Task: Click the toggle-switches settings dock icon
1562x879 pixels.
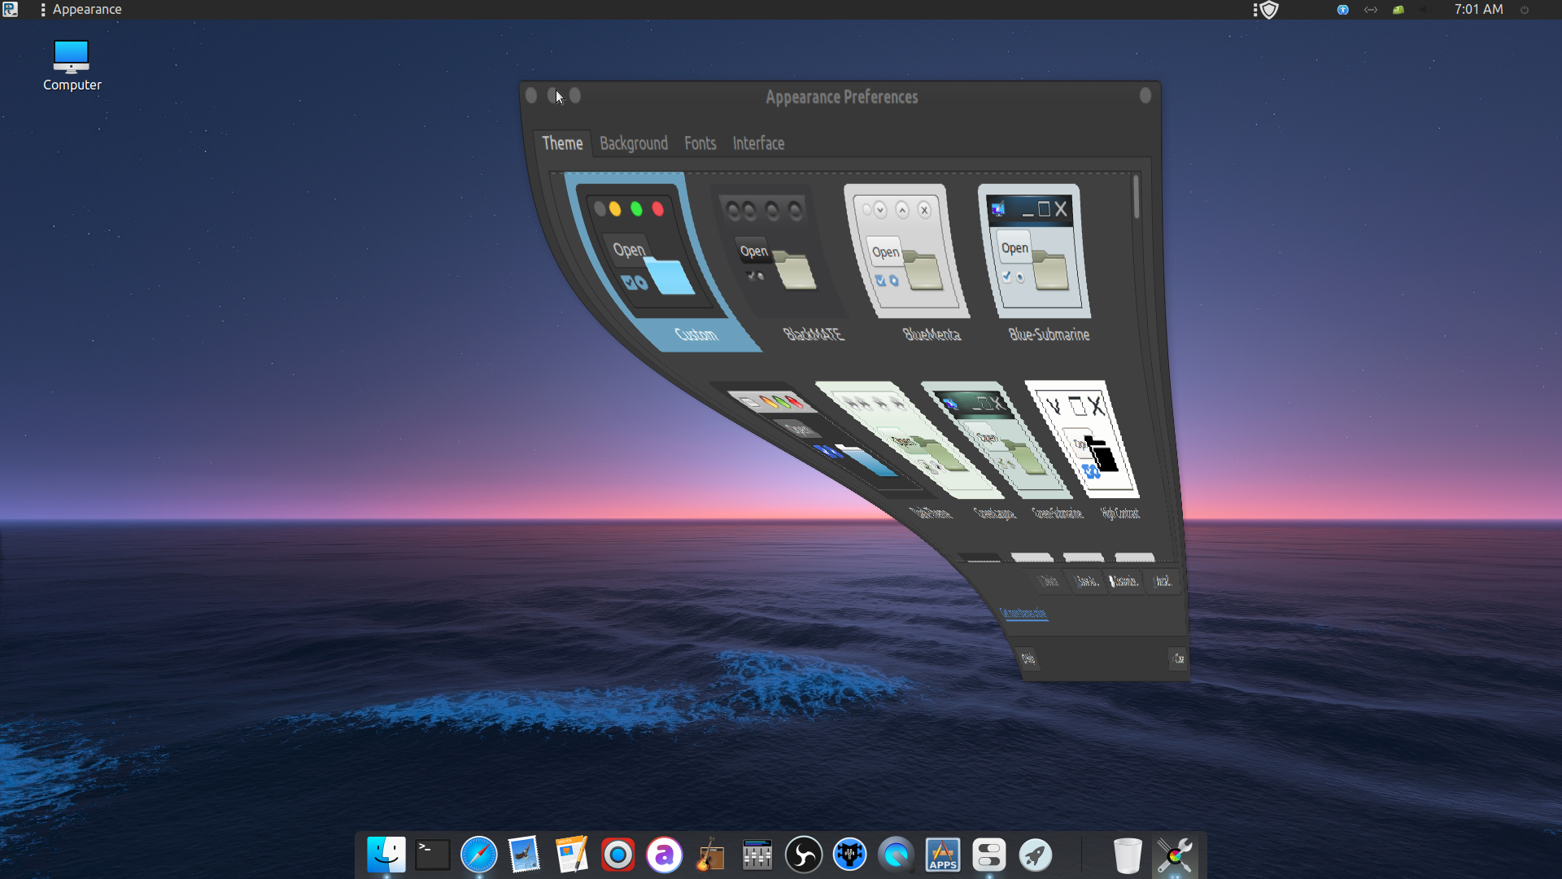Action: pyautogui.click(x=988, y=855)
